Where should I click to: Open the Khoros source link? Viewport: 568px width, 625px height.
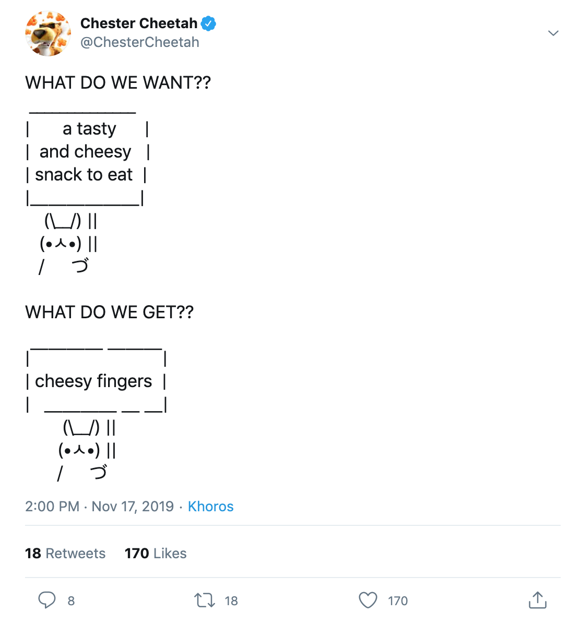tap(210, 507)
